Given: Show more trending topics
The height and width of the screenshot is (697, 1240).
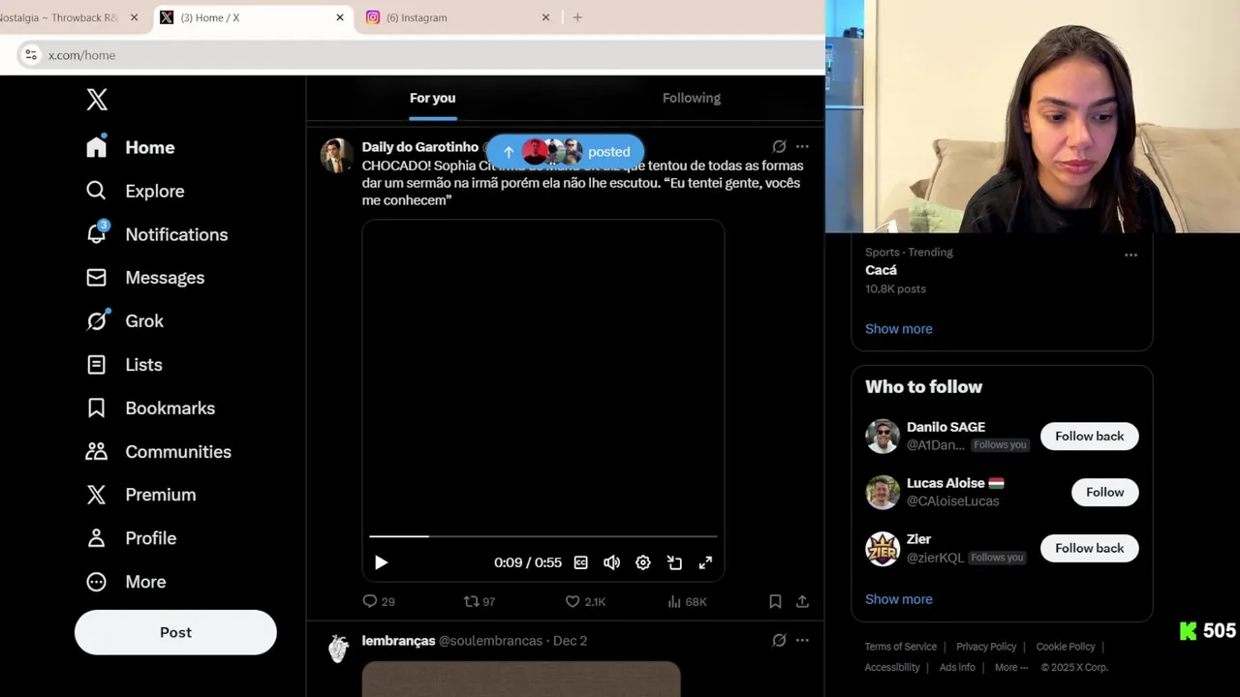Looking at the screenshot, I should coord(899,329).
